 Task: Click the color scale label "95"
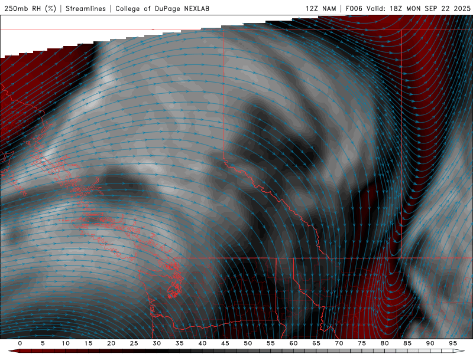pos(453,343)
